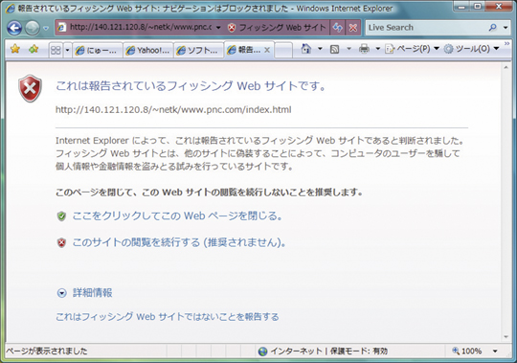Click the Live Search magnifier icon
Viewport: 517px width, 363px height.
(x=493, y=28)
